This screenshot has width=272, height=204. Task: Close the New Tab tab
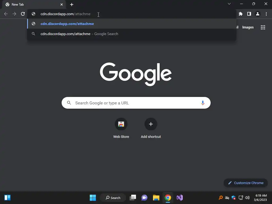click(62, 5)
